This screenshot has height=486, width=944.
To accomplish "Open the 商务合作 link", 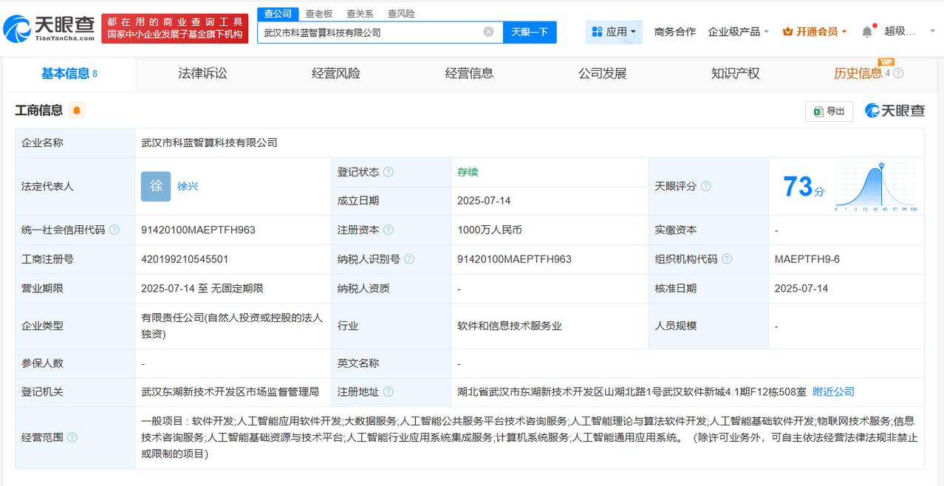I will (x=675, y=32).
